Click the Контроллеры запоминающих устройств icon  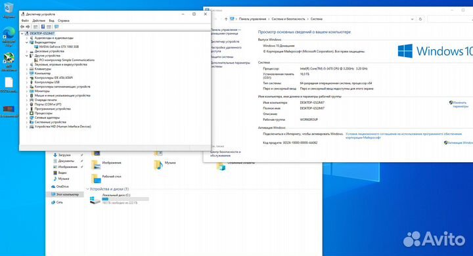point(32,87)
